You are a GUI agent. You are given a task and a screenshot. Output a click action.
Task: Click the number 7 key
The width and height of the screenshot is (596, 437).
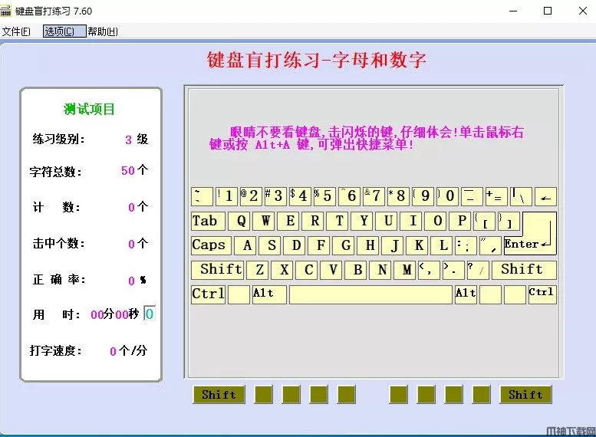click(374, 196)
